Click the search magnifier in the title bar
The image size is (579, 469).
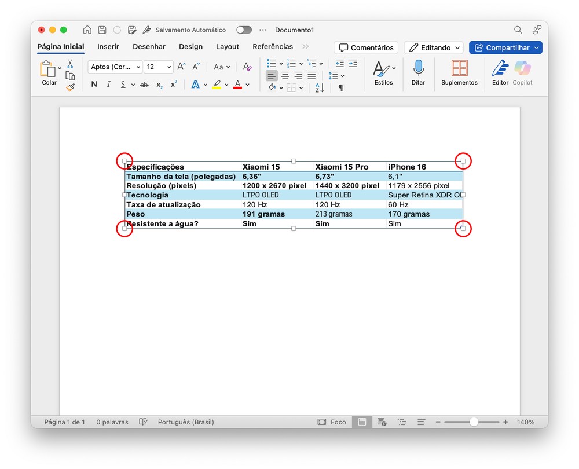518,30
